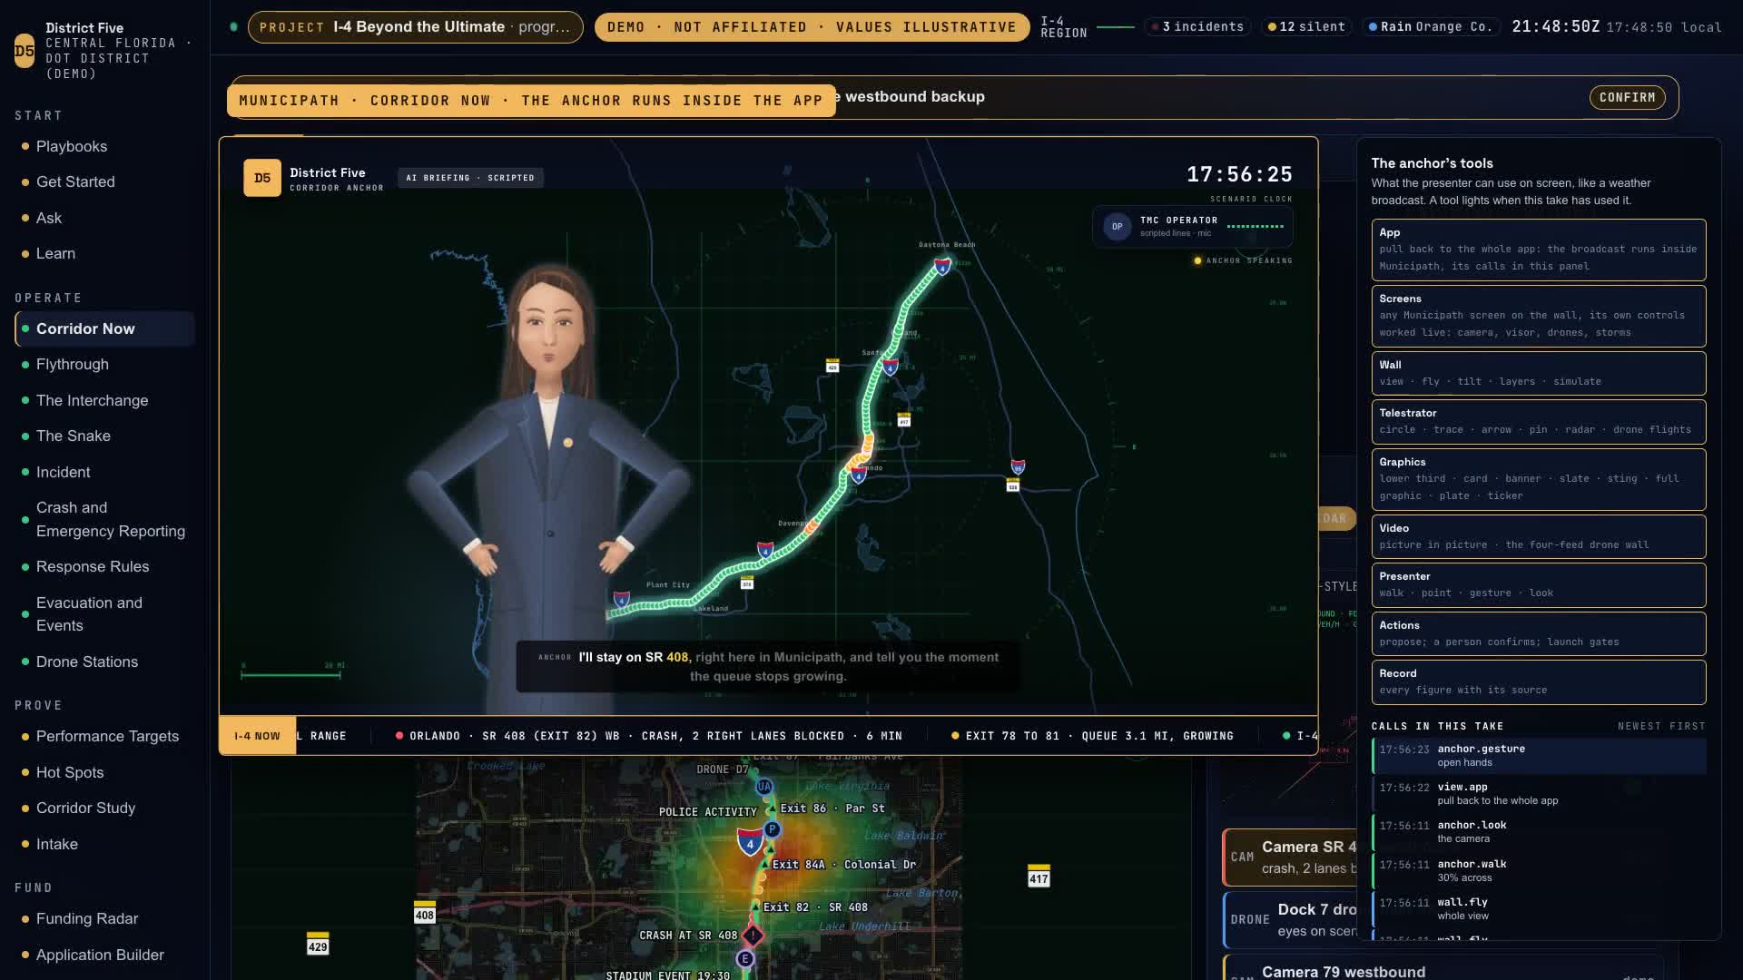This screenshot has width=1743, height=980.
Task: Select the Screens anchor tool card
Action: click(1538, 316)
